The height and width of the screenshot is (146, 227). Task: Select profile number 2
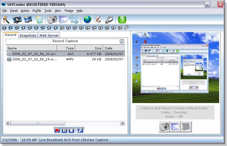pyautogui.click(x=10, y=28)
